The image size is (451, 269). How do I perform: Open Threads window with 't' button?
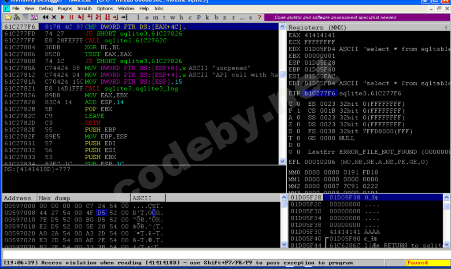pos(164,18)
